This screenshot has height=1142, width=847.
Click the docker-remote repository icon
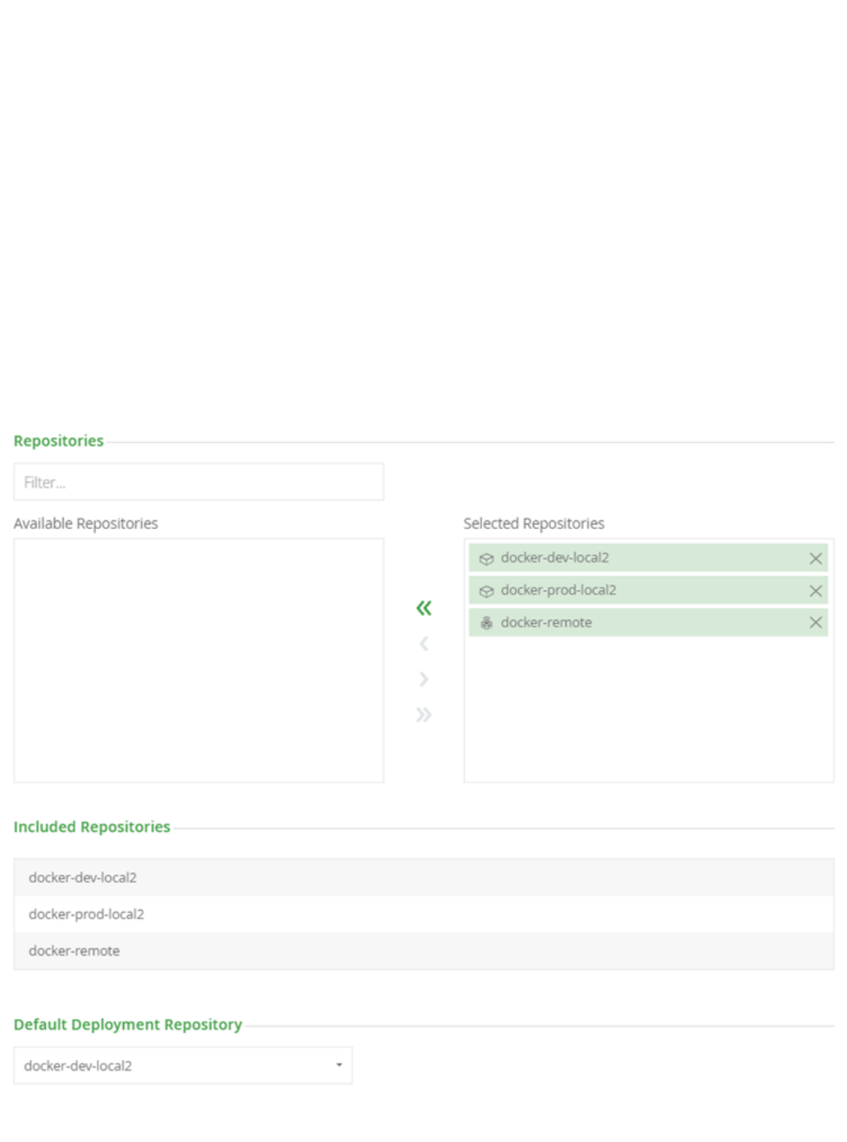tap(486, 623)
